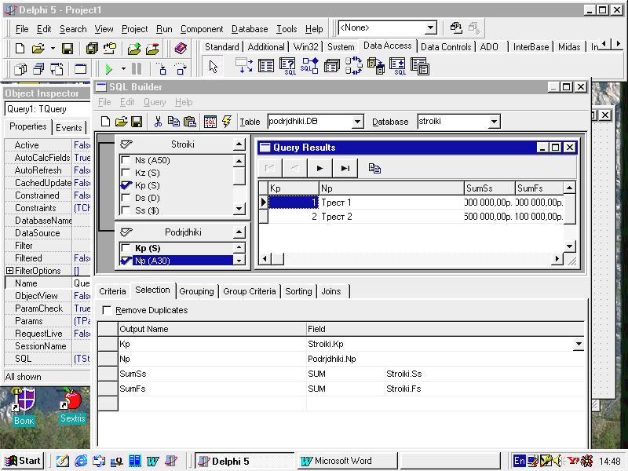
Task: Click the Save disk icon in Delphi toolbar
Action: (68, 49)
